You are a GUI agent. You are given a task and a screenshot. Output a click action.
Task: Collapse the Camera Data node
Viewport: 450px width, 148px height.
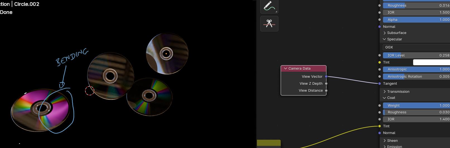coord(285,68)
